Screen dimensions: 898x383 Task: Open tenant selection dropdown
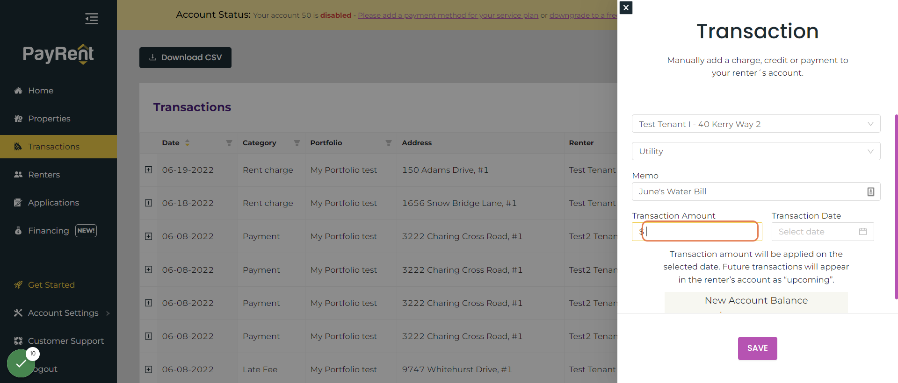[756, 124]
